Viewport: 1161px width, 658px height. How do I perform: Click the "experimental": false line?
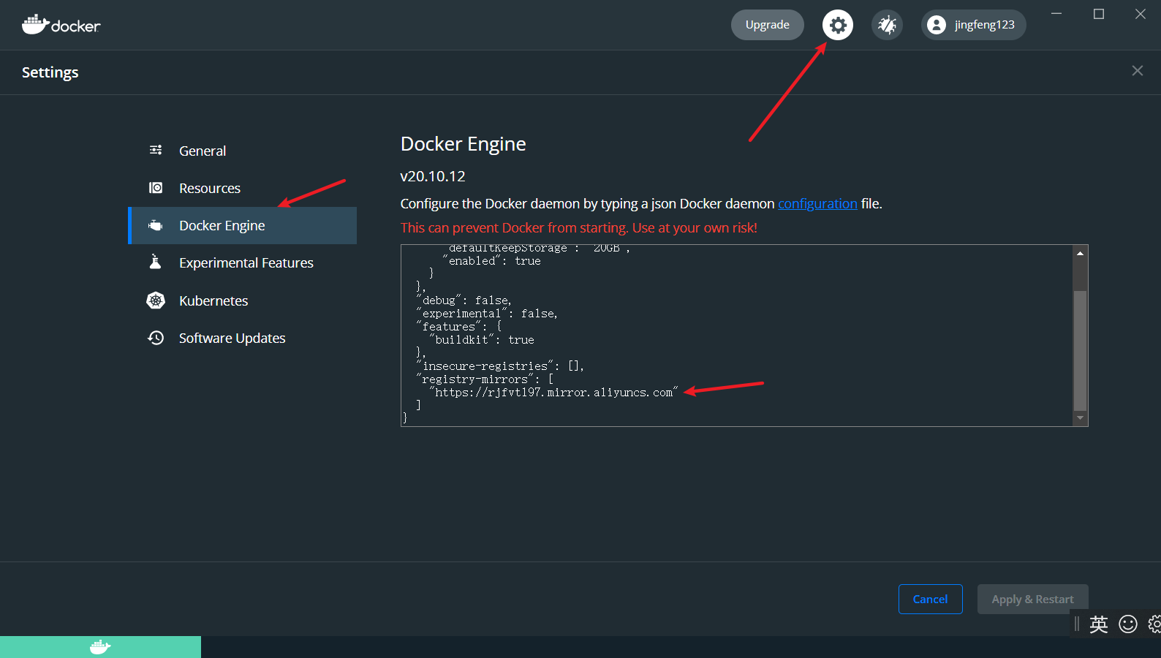(487, 314)
